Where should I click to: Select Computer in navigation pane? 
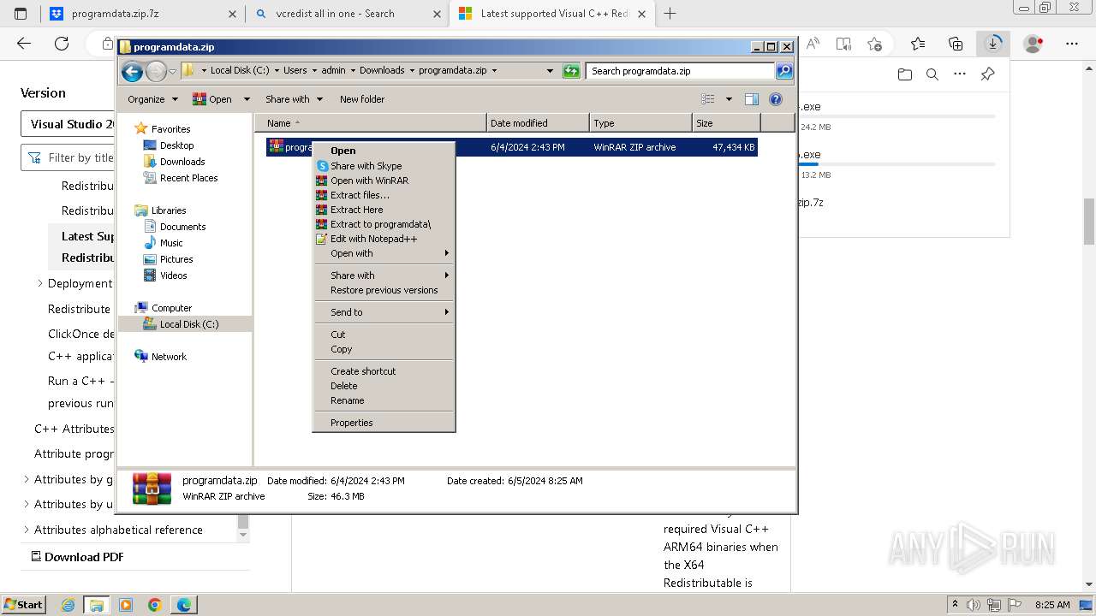pos(171,308)
